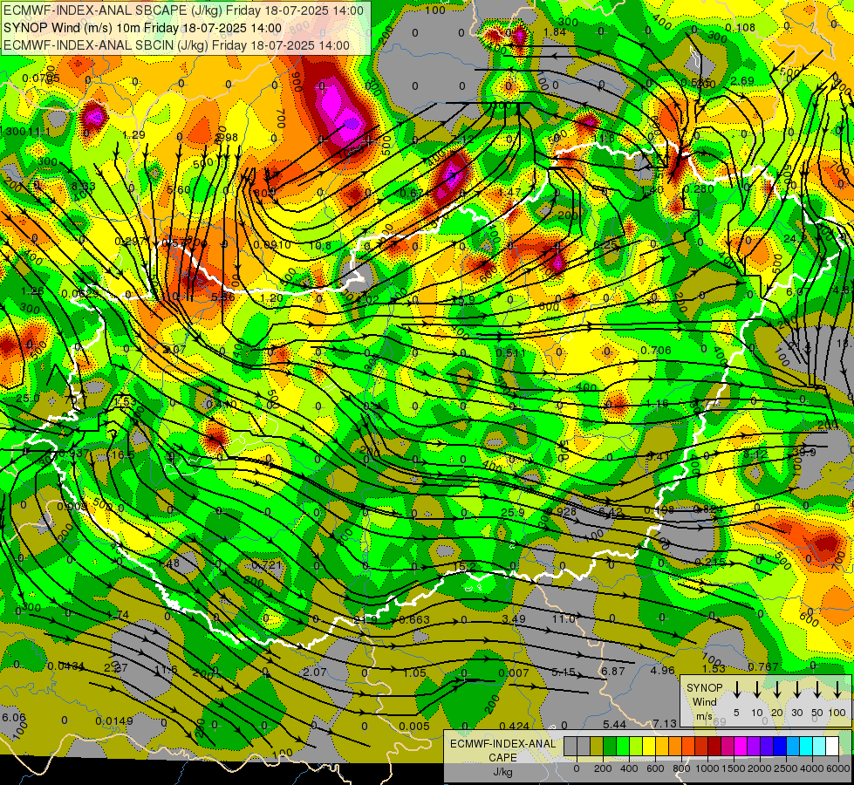Click the map value '0.108'
854x785 pixels.
pyautogui.click(x=741, y=28)
